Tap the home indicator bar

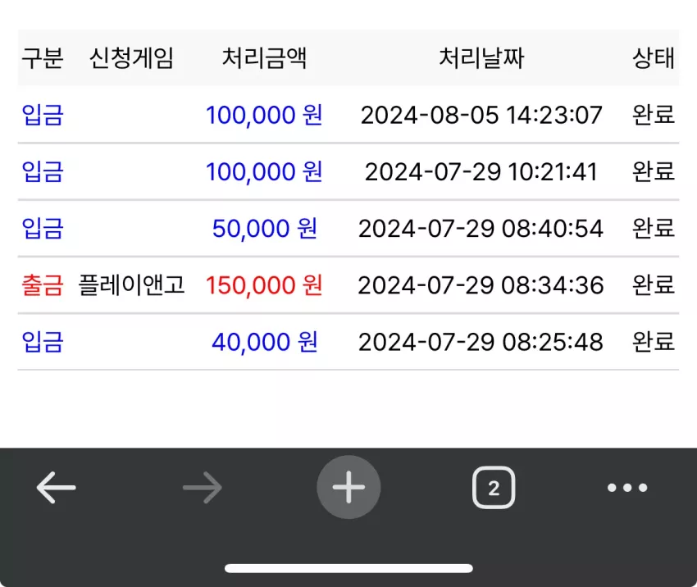pos(348,568)
